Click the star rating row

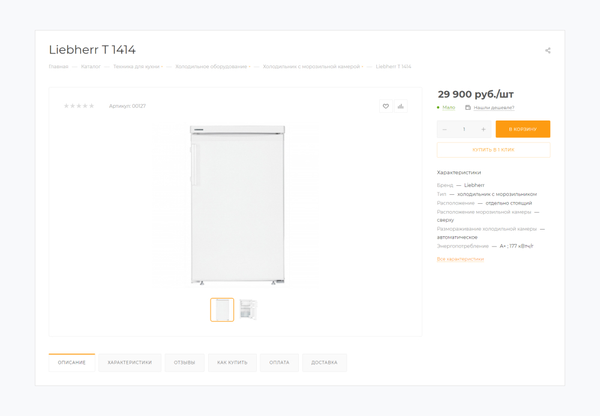pos(79,106)
